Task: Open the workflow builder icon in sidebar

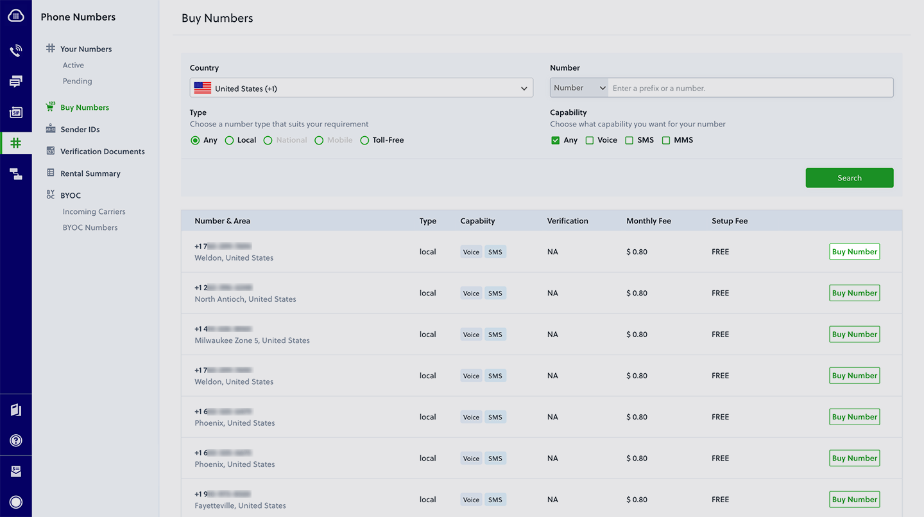Action: point(16,174)
